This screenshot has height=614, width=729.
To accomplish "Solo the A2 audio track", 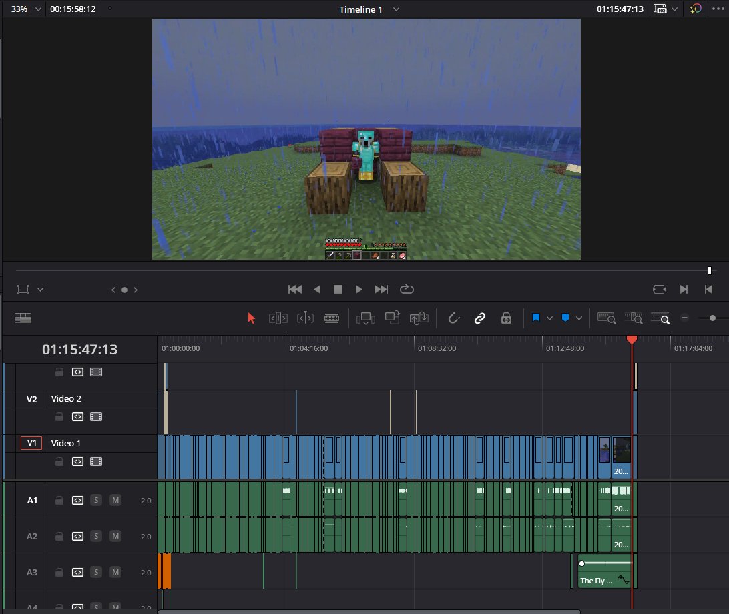I will click(96, 536).
